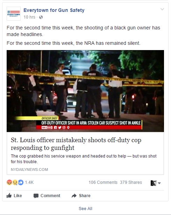Viewport: 171px width, 215px height.
Task: Open the post options chevron menu
Action: tap(162, 9)
